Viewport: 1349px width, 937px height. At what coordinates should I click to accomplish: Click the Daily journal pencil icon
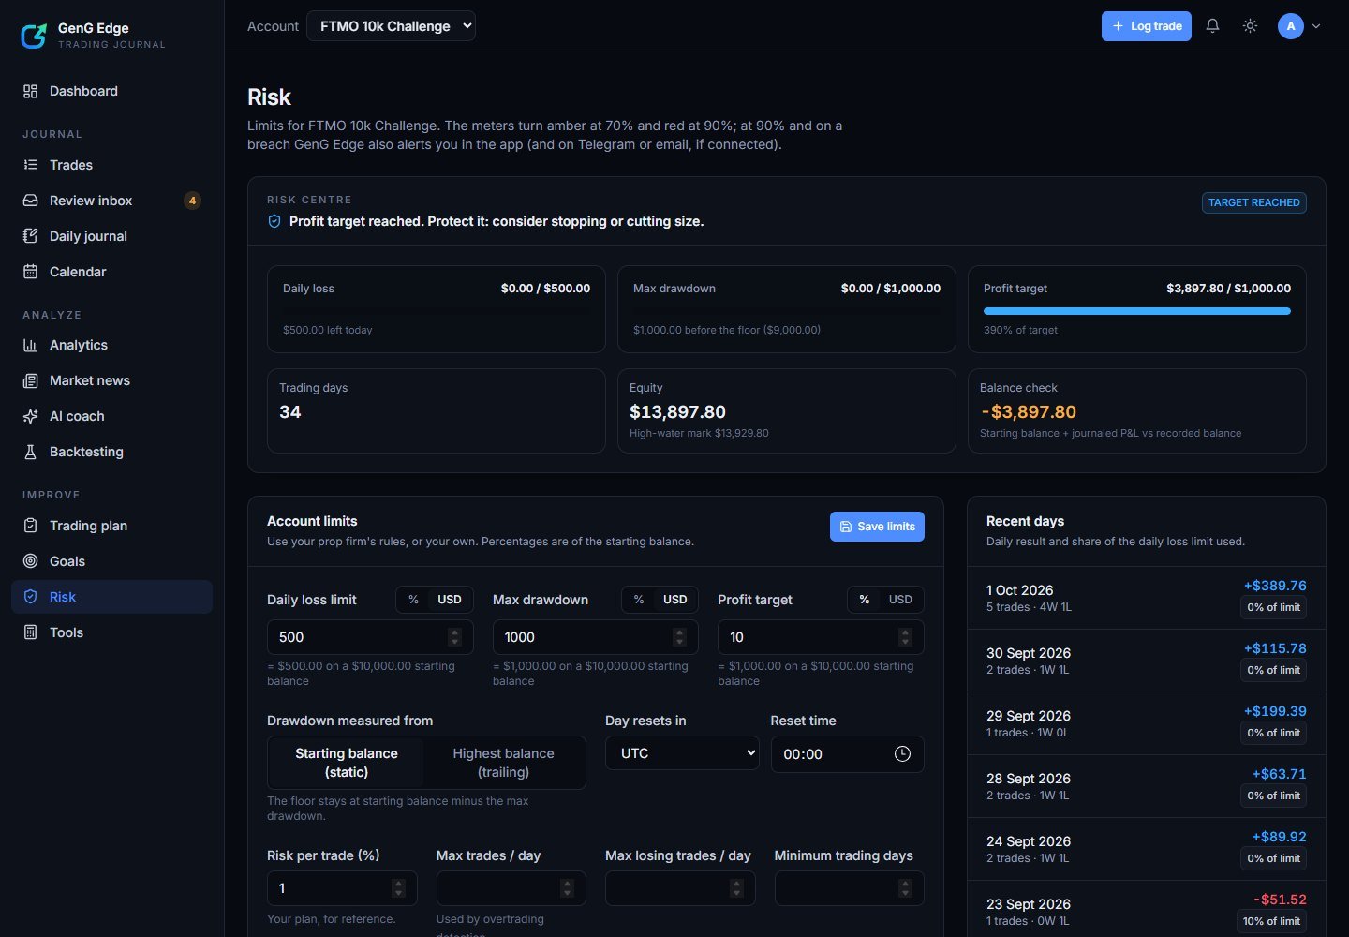30,236
